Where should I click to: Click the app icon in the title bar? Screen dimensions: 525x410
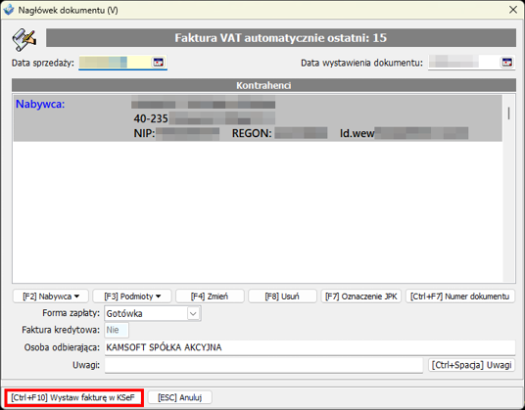point(9,10)
